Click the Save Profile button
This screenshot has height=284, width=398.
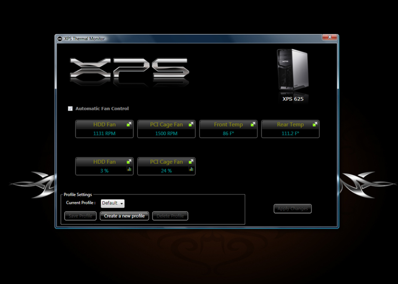(x=80, y=216)
